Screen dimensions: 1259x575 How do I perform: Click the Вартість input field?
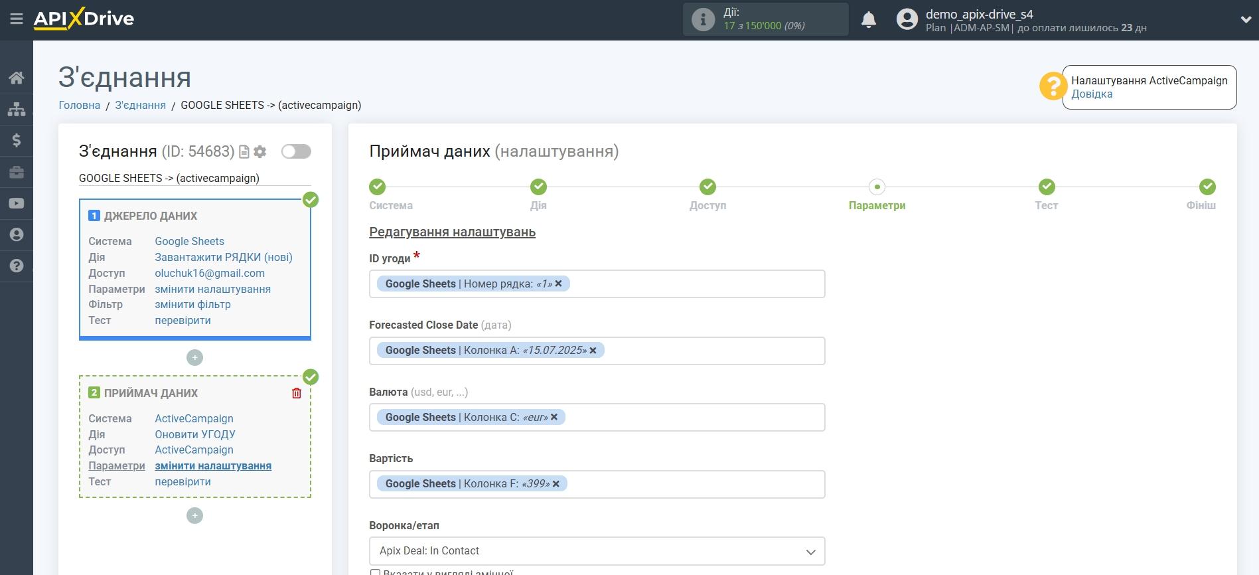click(597, 484)
